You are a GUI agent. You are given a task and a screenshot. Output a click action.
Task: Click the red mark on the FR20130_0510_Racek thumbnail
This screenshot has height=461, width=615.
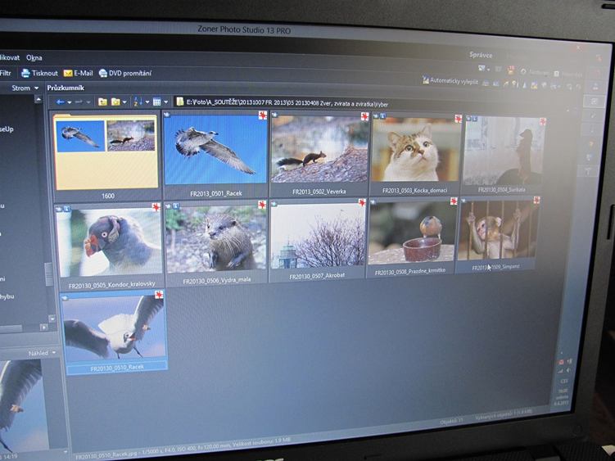click(x=159, y=295)
